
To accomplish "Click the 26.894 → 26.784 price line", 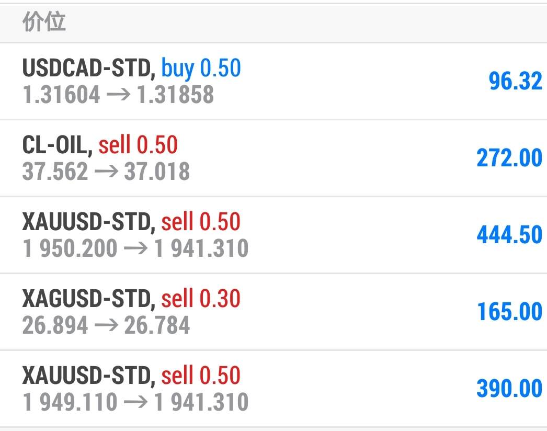I will tap(106, 325).
